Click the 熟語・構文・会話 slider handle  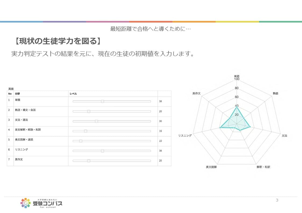click(x=89, y=111)
